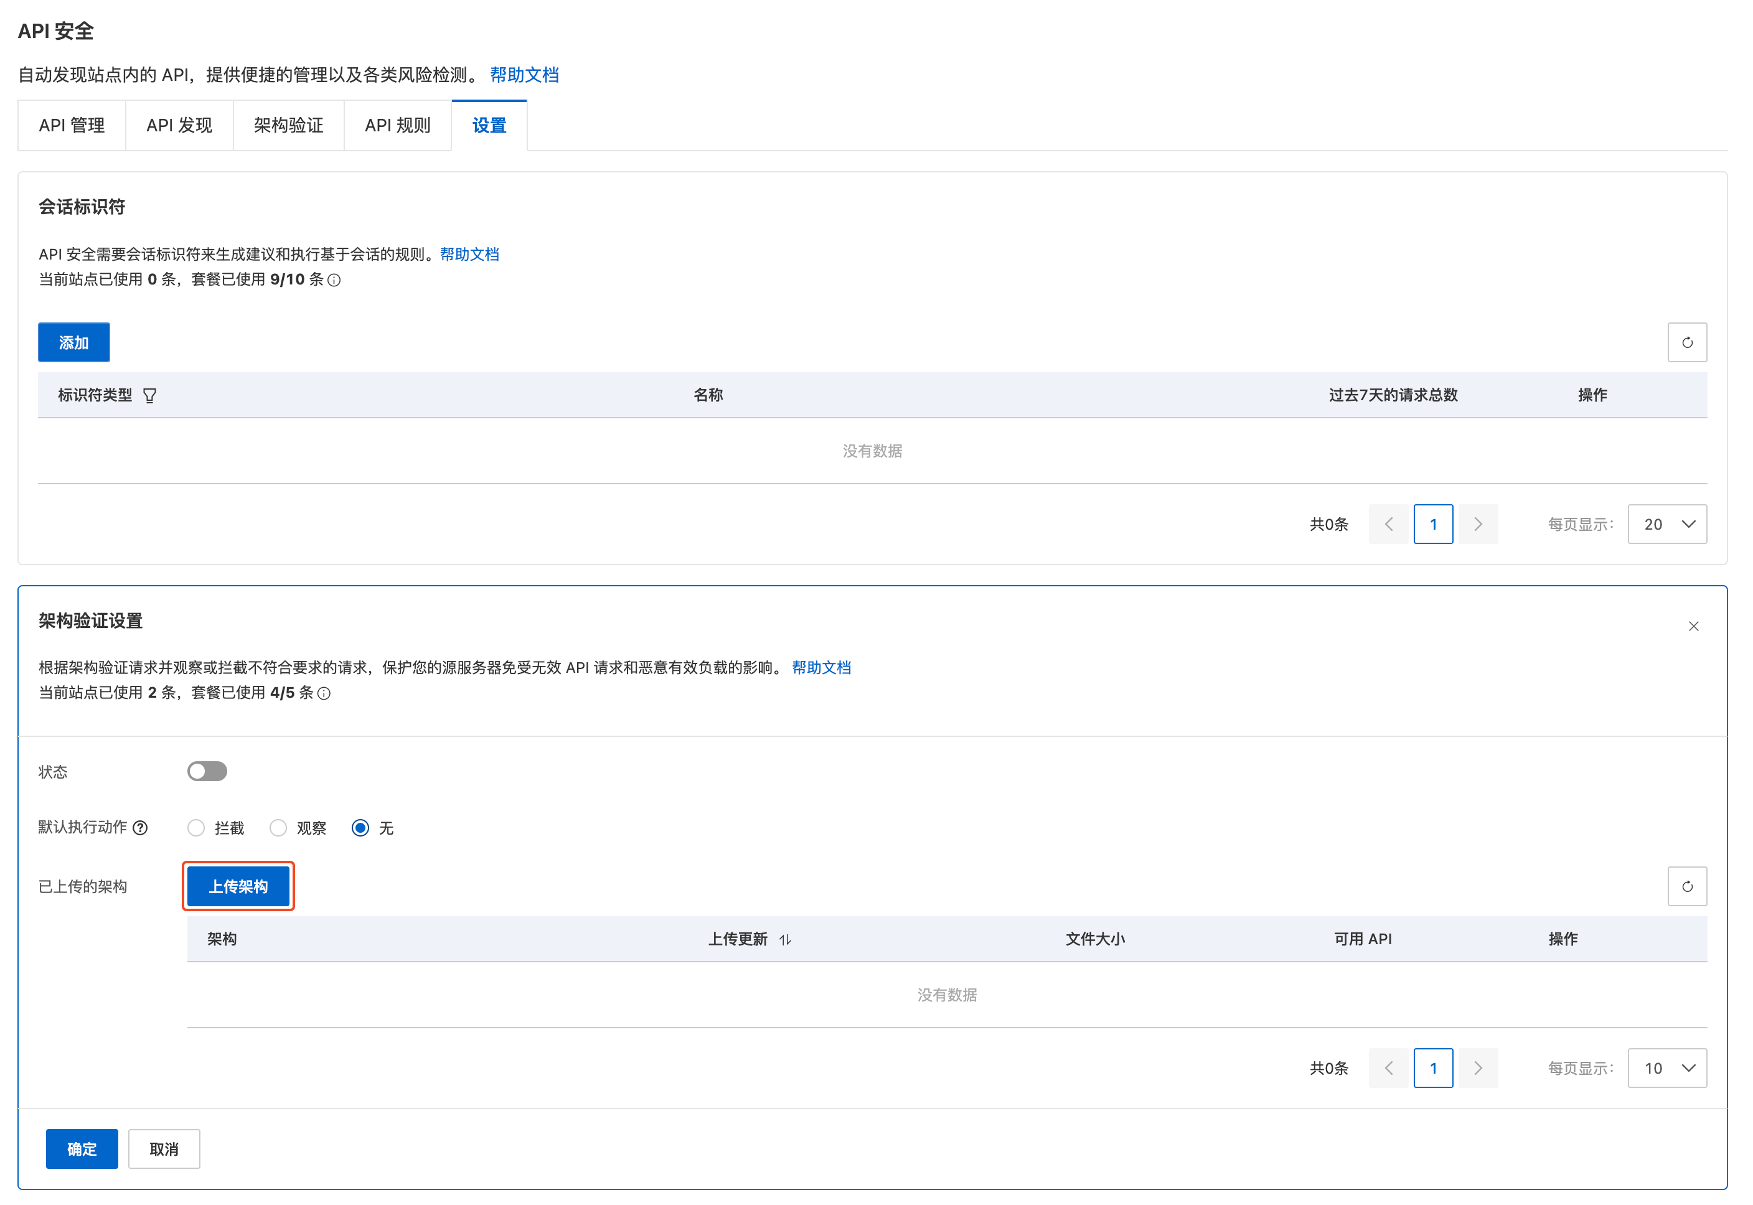This screenshot has height=1205, width=1753.
Task: Open the 架构验证 tab
Action: point(288,125)
